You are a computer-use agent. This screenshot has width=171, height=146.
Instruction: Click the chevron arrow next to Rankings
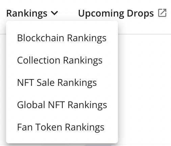(x=54, y=13)
